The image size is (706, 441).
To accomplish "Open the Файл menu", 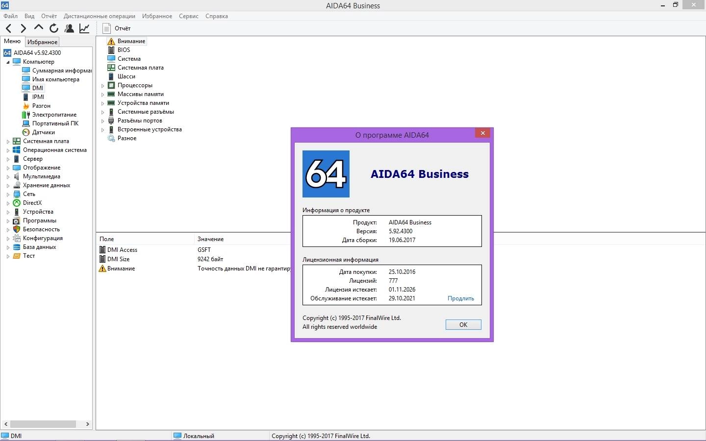I will [10, 16].
